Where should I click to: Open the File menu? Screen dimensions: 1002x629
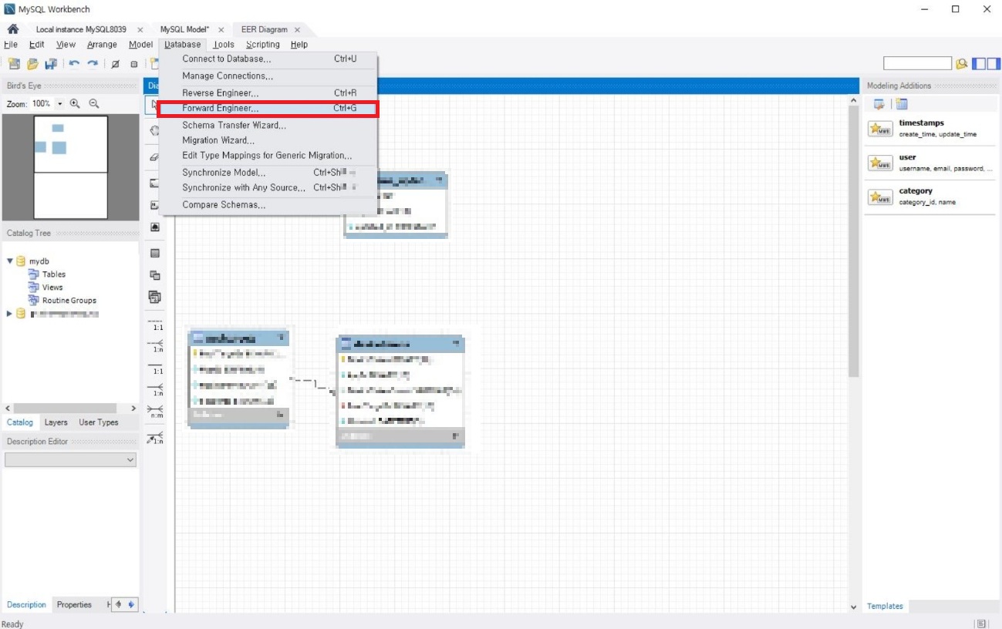pos(11,45)
